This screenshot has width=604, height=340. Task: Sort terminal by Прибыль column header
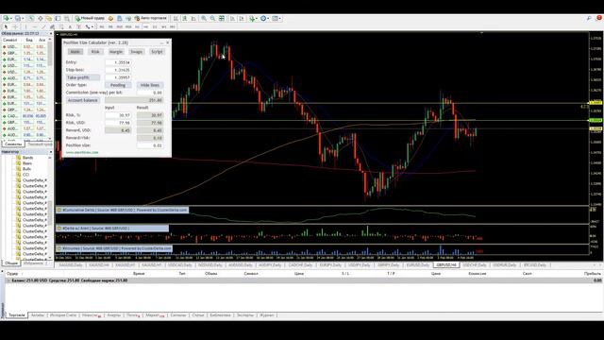pyautogui.click(x=592, y=273)
